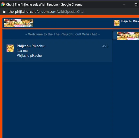Maximize the Chrome window
The image size is (139, 138).
pyautogui.click(x=136, y=5)
